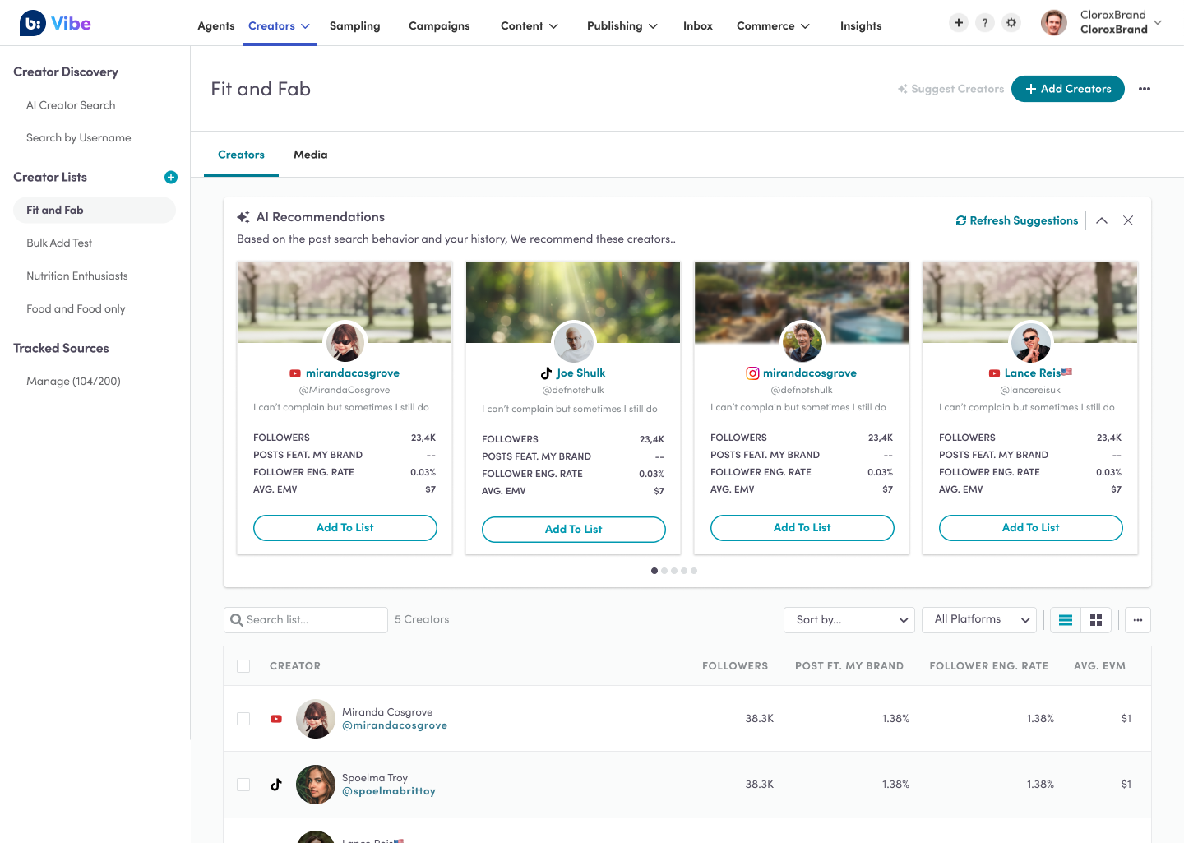Switch to list view layout
Image resolution: width=1184 pixels, height=843 pixels.
(x=1066, y=620)
